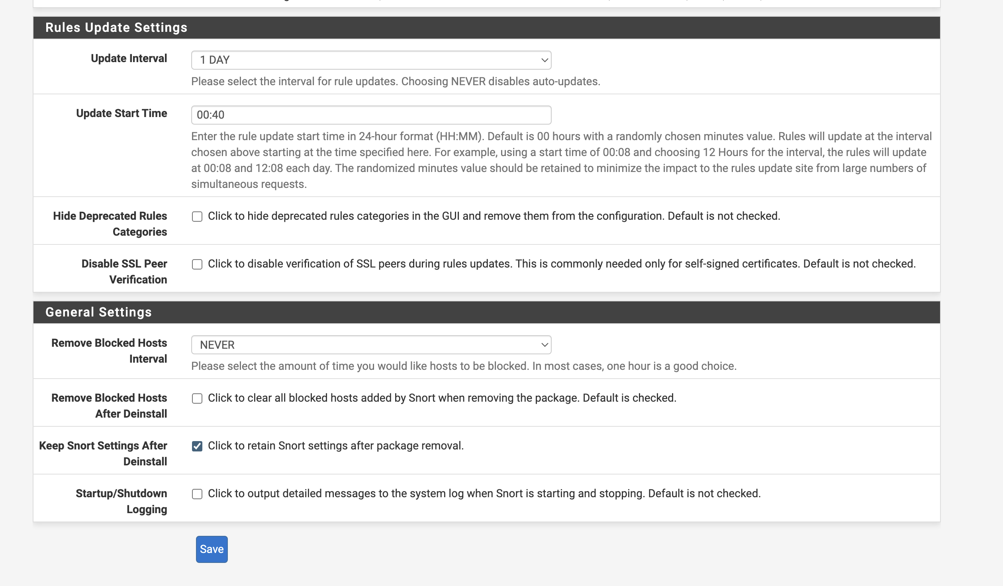Image resolution: width=1003 pixels, height=586 pixels.
Task: Check the Disable SSL Peer Verification box
Action: click(x=197, y=264)
